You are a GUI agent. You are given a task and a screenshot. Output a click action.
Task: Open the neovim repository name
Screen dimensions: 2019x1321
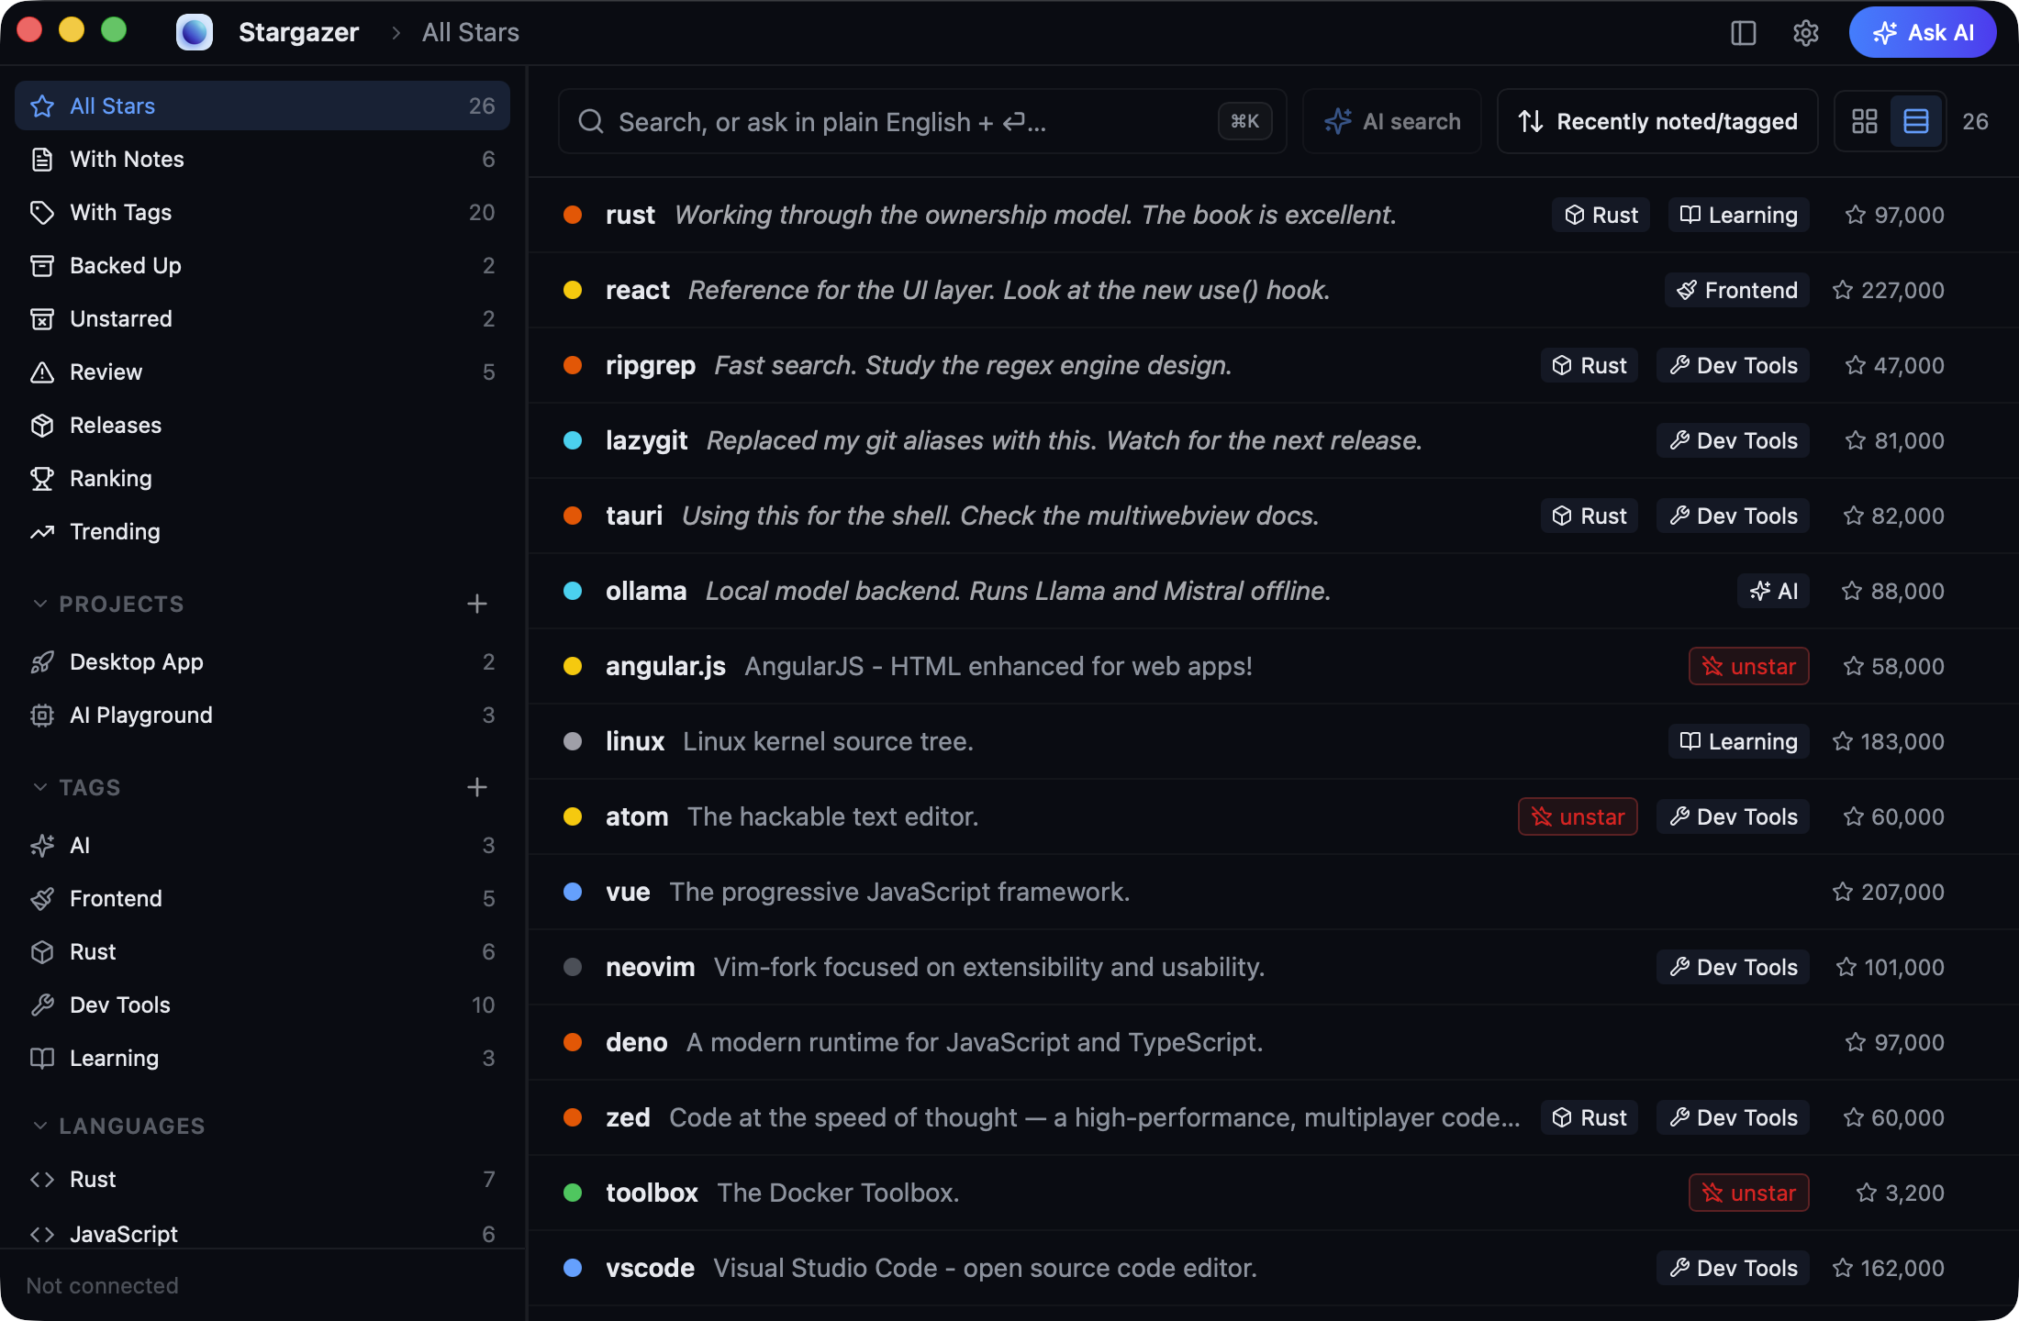[x=650, y=967]
